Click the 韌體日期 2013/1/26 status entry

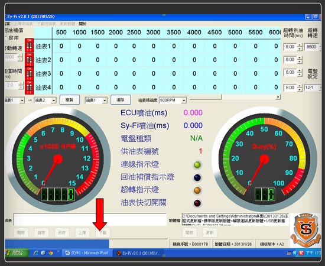coord(233,244)
